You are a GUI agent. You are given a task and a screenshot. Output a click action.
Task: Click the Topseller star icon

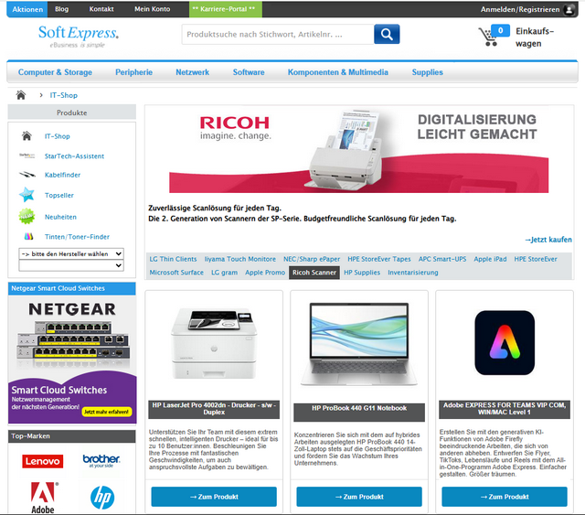[x=27, y=195]
